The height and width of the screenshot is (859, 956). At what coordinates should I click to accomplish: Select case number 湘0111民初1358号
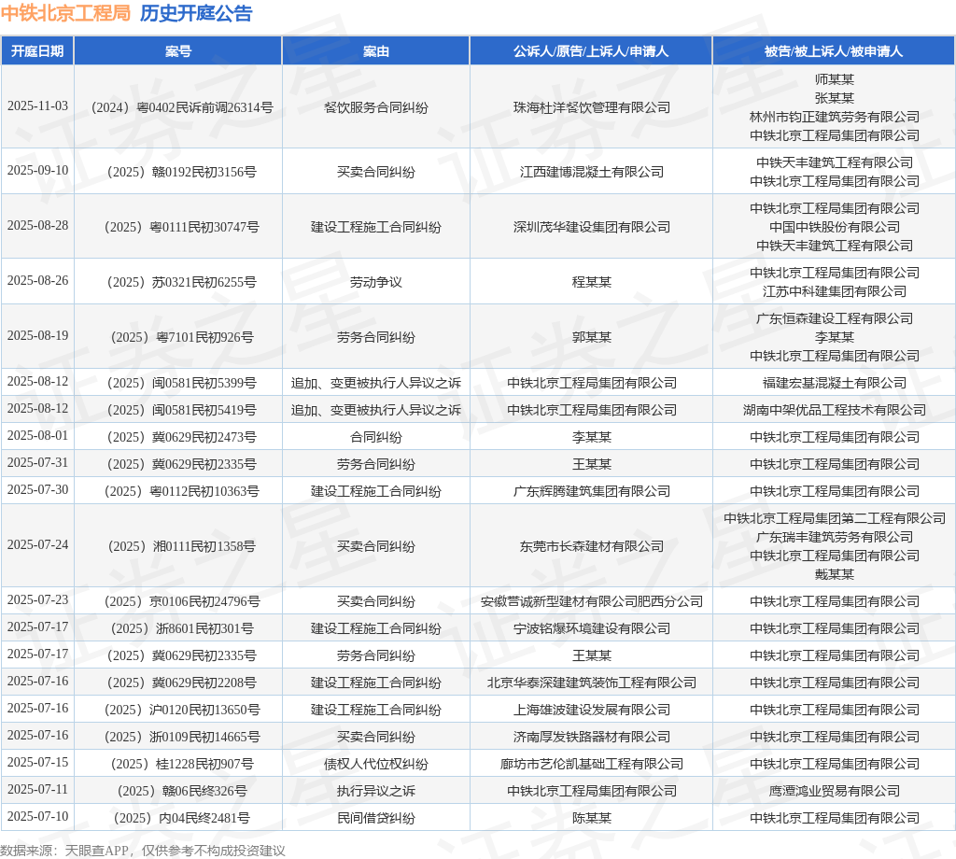coord(182,546)
